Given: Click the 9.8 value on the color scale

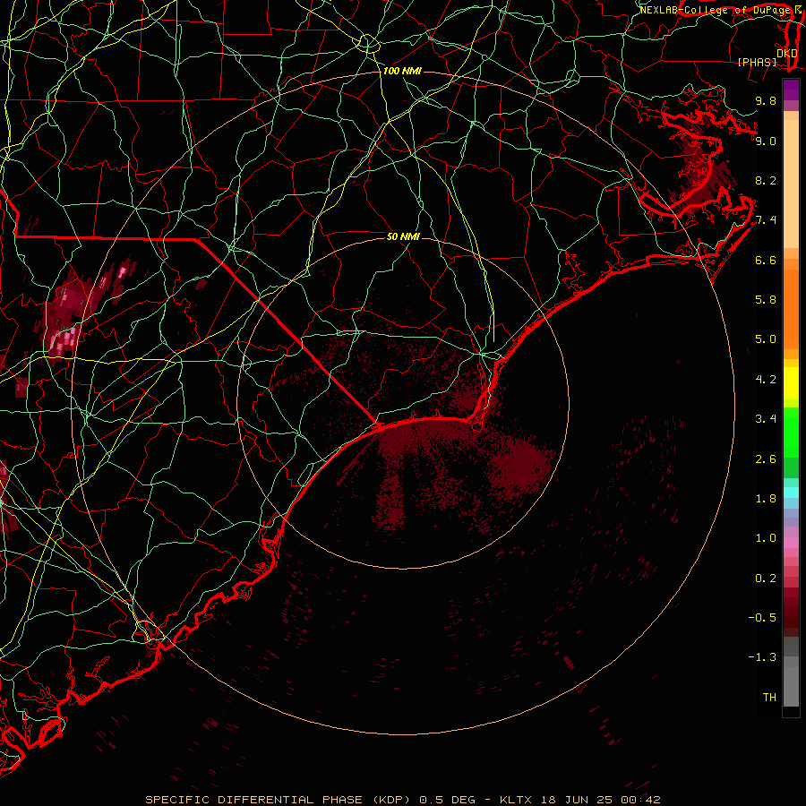Looking at the screenshot, I should pyautogui.click(x=766, y=100).
